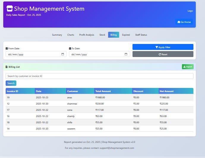Click the search by customer or invoice field
The image size is (205, 158).
point(100,76)
